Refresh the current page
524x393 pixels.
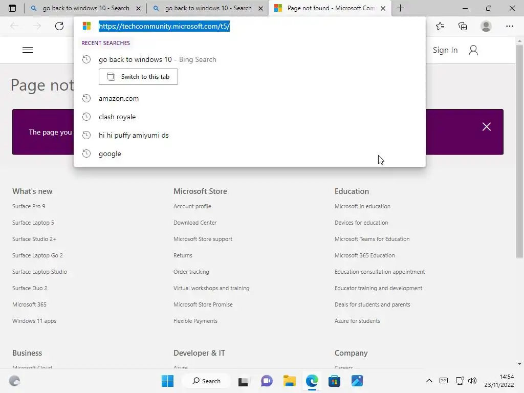[59, 26]
